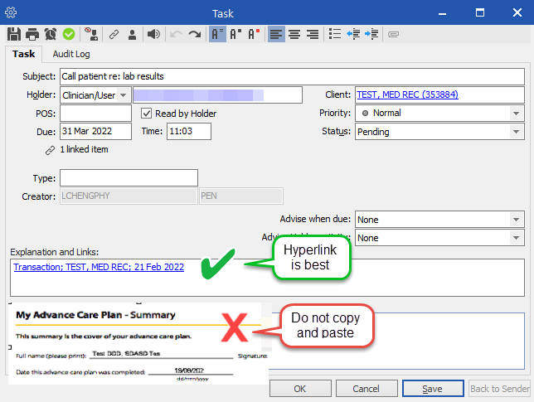Click the alarm clock reminder icon

(x=51, y=34)
